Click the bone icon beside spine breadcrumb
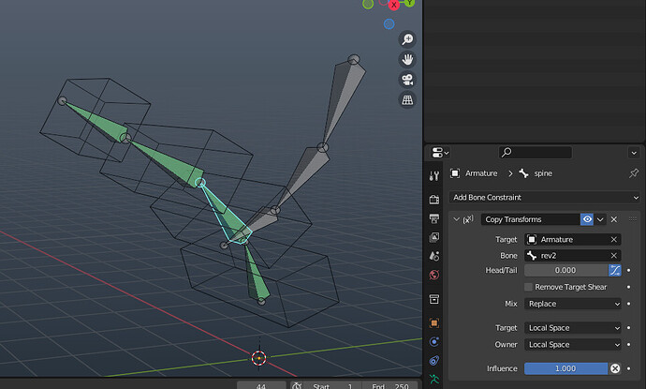This screenshot has height=389, width=646. pos(523,173)
